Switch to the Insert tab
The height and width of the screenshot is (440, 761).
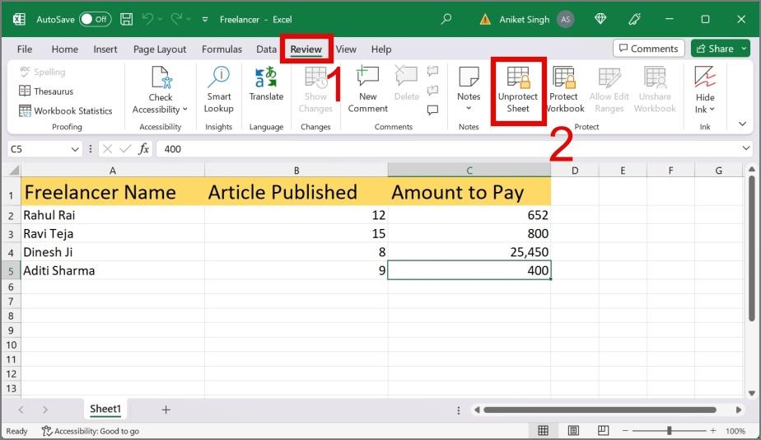(105, 49)
